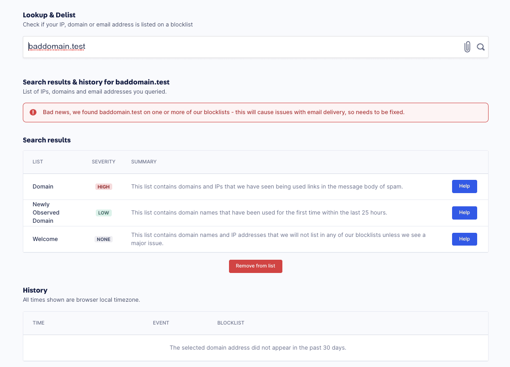Viewport: 510px width, 367px height.
Task: Click the List of IPs queried description
Action: 94,91
